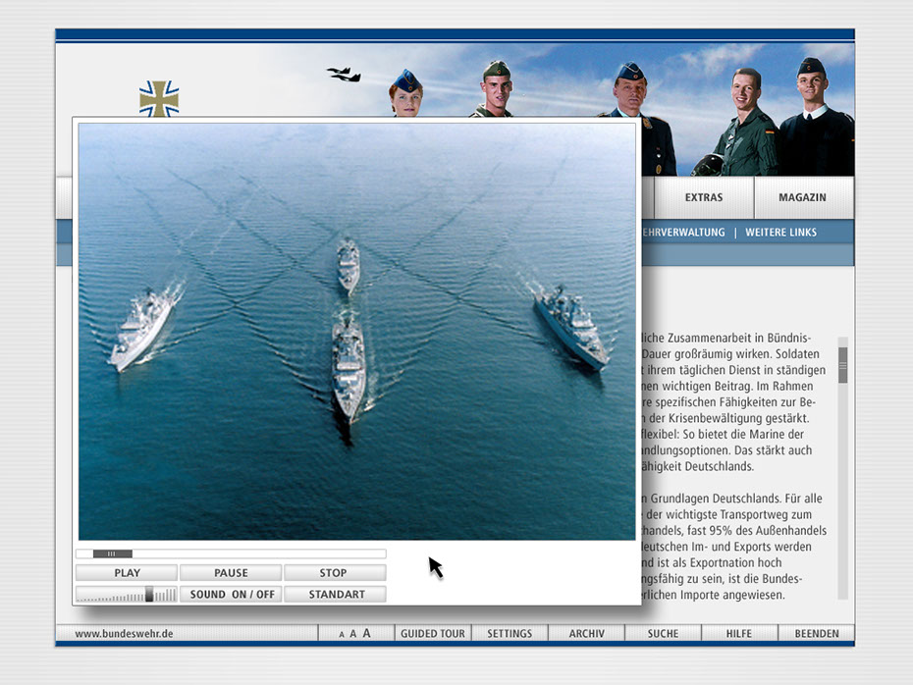This screenshot has height=685, width=913.
Task: Toggle SOUND ON / OFF
Action: (232, 595)
